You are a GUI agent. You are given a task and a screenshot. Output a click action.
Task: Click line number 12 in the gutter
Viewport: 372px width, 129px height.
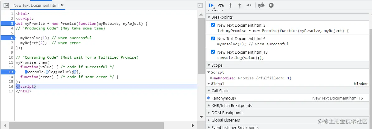[11, 67]
